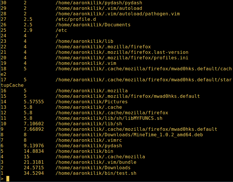Select the /home/aaronkilik/Documents line
233x182 pixels.
pos(93,25)
